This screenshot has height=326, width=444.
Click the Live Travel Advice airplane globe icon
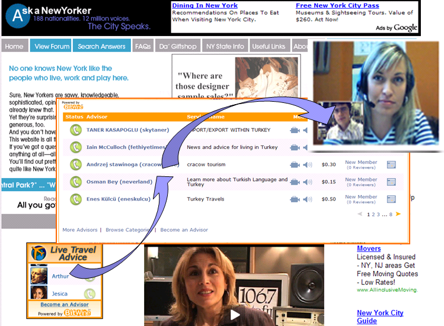pyautogui.click(x=39, y=253)
